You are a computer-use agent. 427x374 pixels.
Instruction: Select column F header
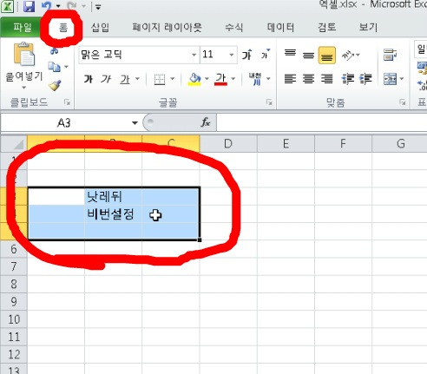tap(343, 144)
